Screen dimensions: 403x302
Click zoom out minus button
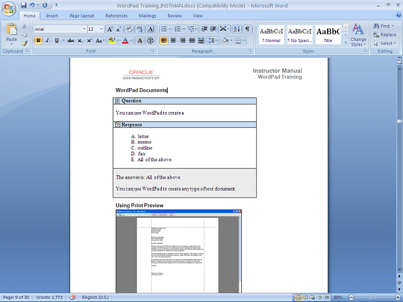click(x=351, y=298)
